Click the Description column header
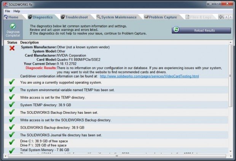 (29, 42)
